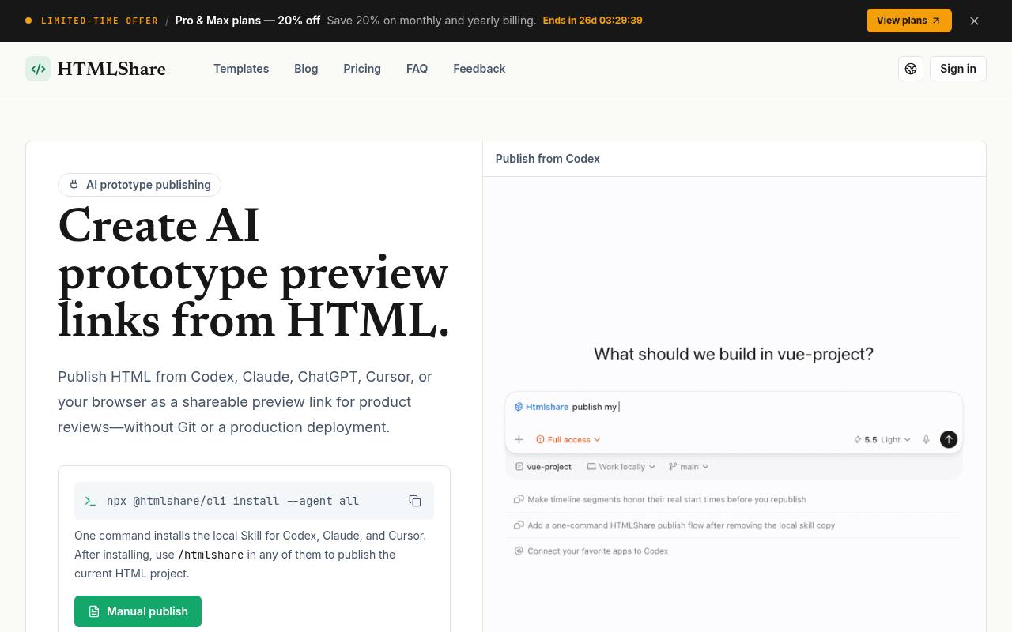This screenshot has width=1012, height=632.
Task: Click the terminal prompt icon before npx
Action: [x=90, y=501]
